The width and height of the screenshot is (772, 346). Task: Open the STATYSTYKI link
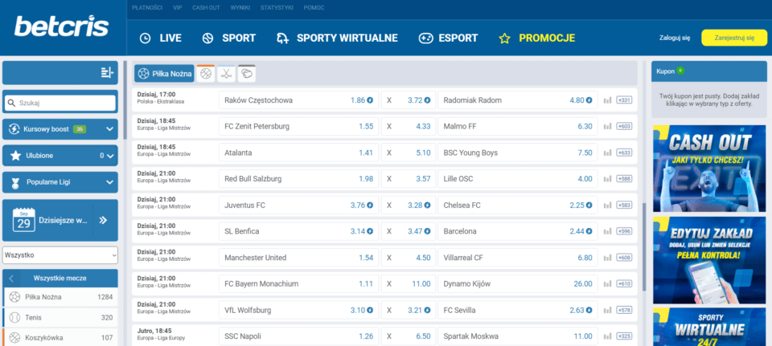(277, 8)
